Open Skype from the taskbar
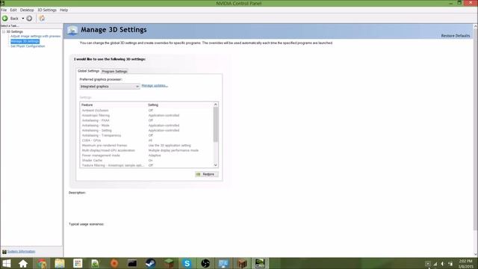 tap(187, 264)
